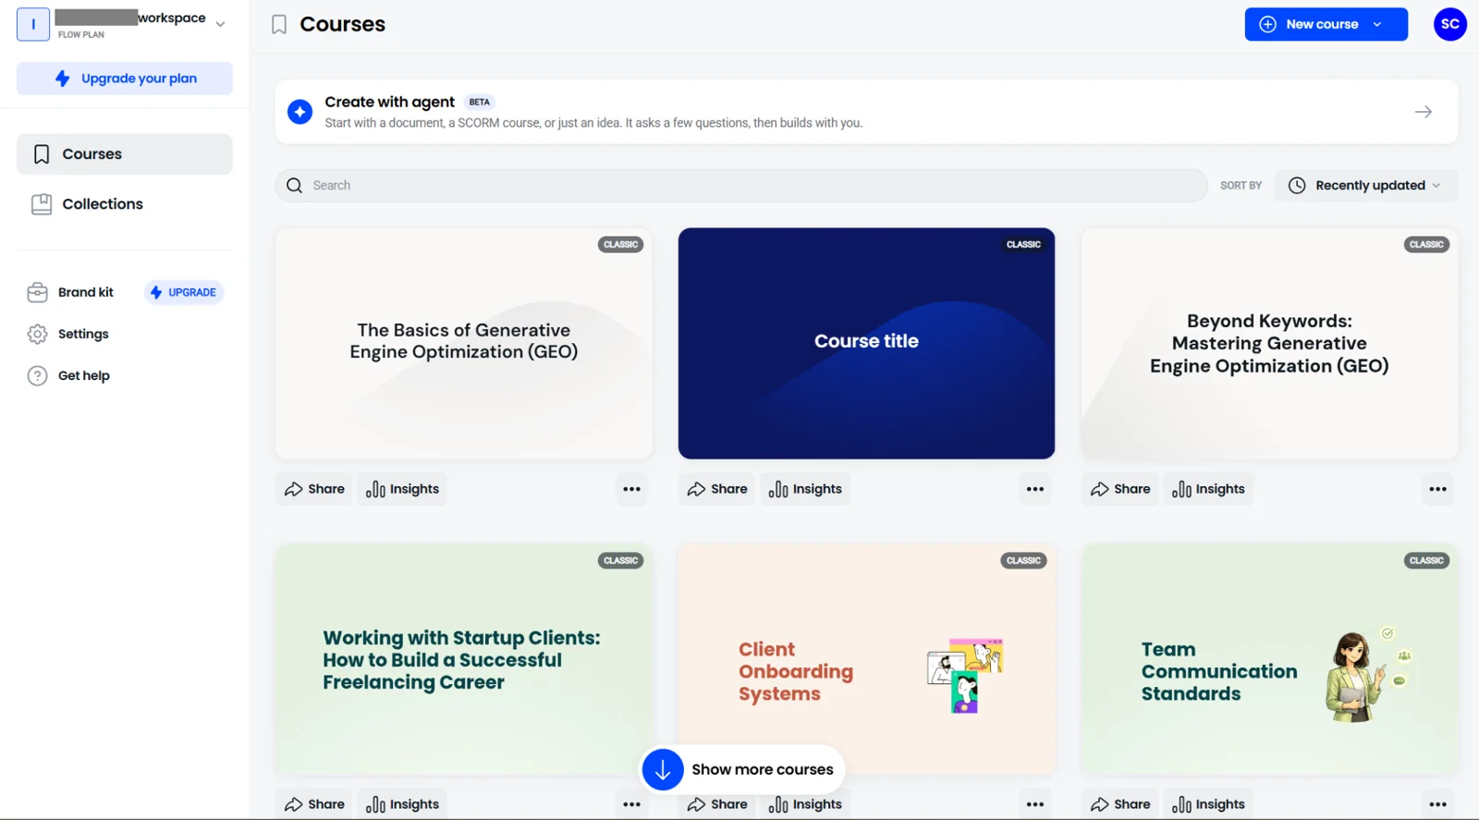Open Working with Startup Clients thumbnail
This screenshot has height=820, width=1479.
pyautogui.click(x=464, y=659)
